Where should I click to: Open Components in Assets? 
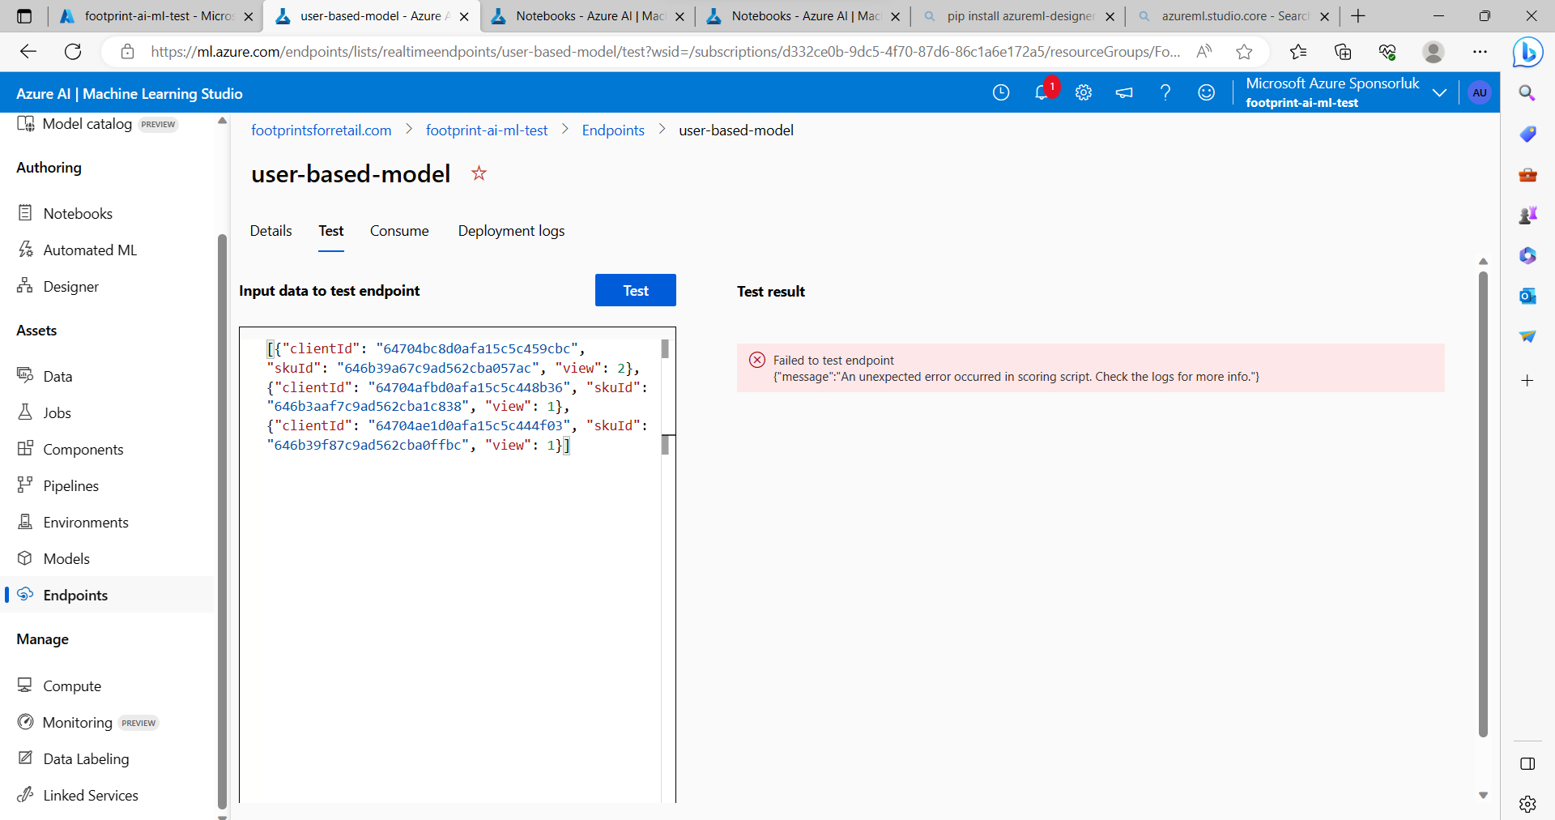coord(83,449)
